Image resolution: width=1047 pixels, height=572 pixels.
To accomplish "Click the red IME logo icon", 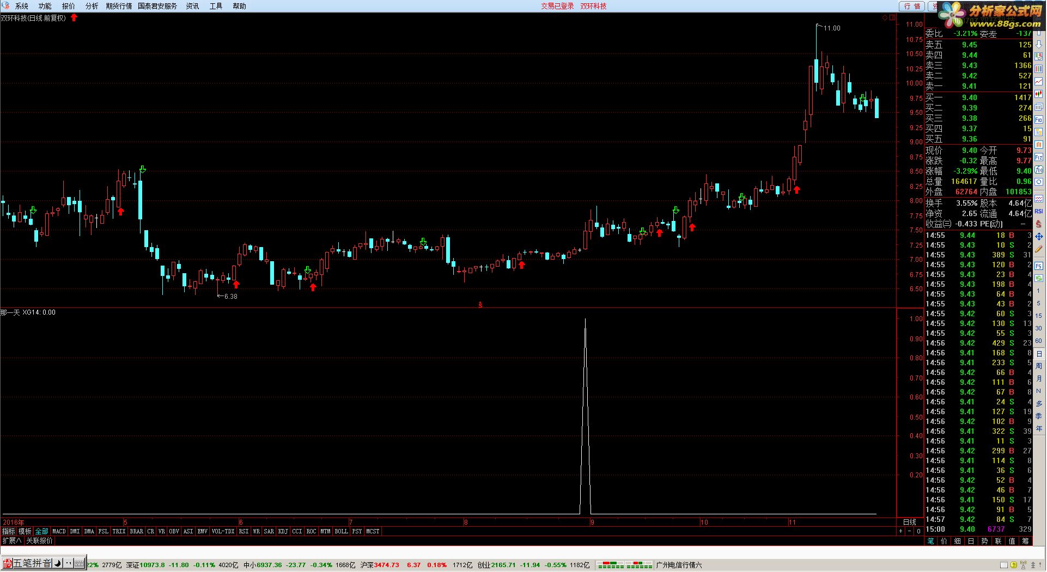I will click(x=8, y=563).
